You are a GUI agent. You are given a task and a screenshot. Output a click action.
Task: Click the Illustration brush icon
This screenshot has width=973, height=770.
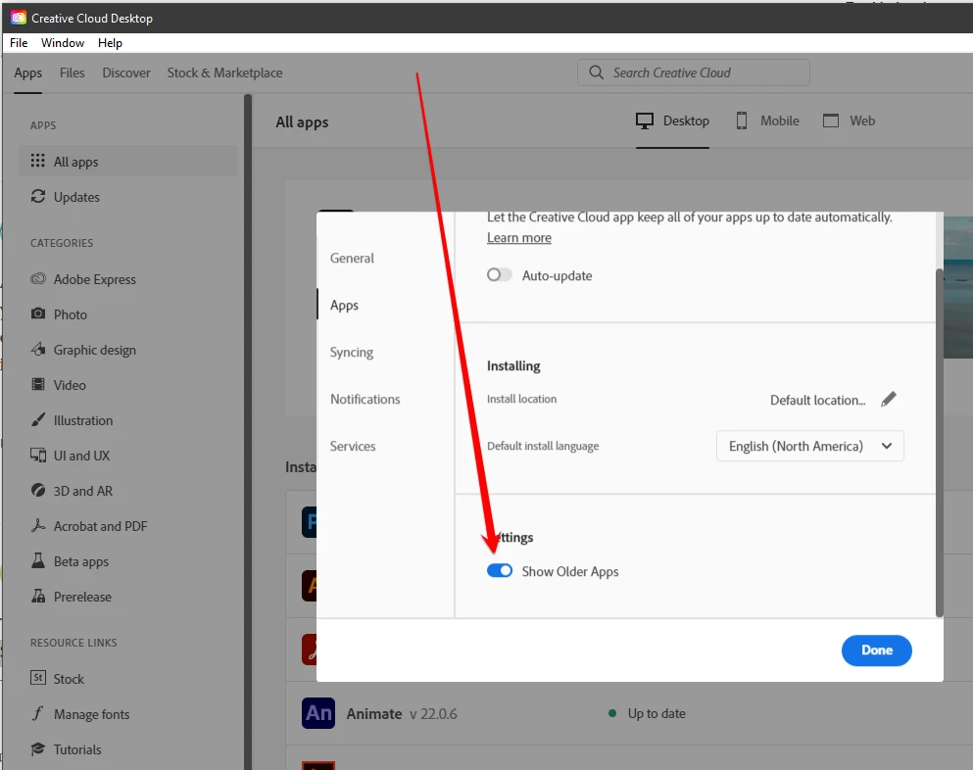tap(38, 419)
